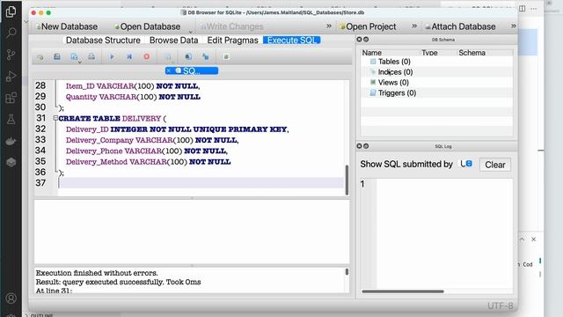Screen dimensions: 563x317
Task: Switch to Browse Data tab
Action: click(x=174, y=41)
